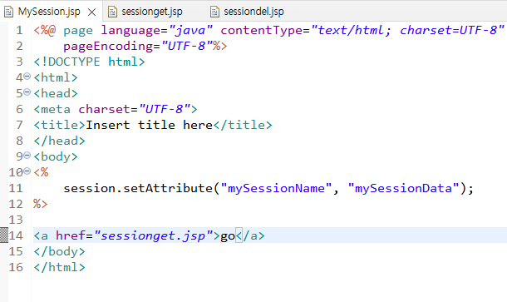The width and height of the screenshot is (507, 302).
Task: Click the "mySessionName" string literal
Action: coord(276,188)
